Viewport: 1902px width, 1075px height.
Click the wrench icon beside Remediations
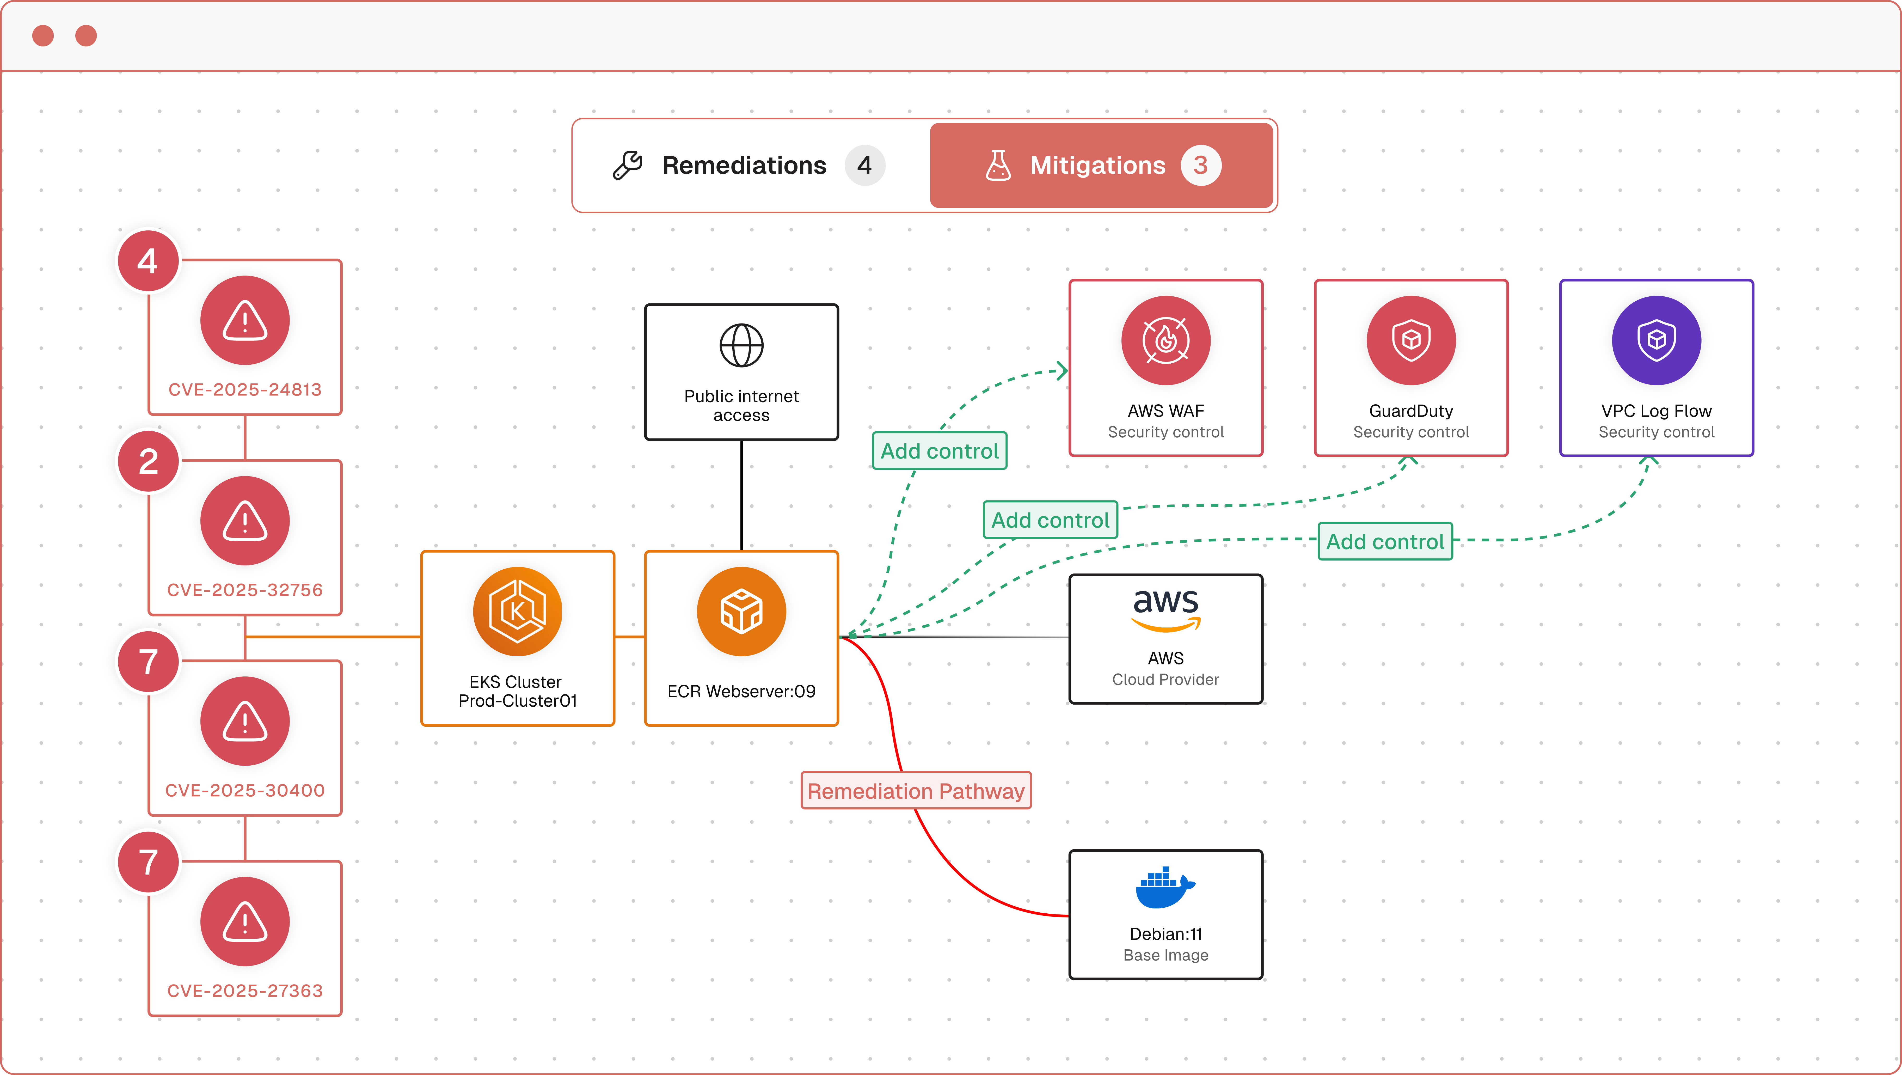(628, 165)
